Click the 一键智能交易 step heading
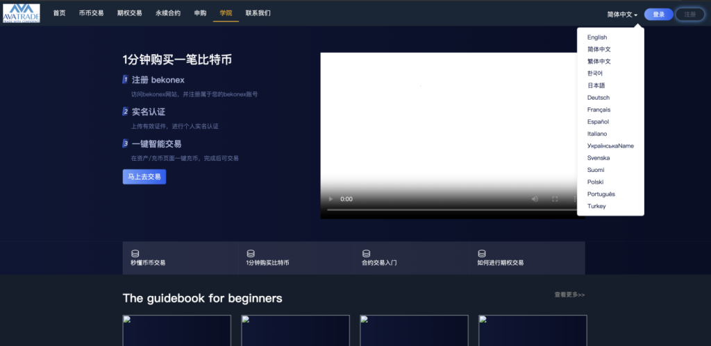Viewport: 711px width, 346px height. [x=157, y=144]
